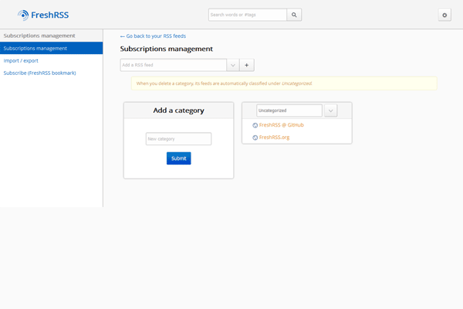Expand the Add a RSS feed dropdown arrow
463x309 pixels.
(x=232, y=65)
